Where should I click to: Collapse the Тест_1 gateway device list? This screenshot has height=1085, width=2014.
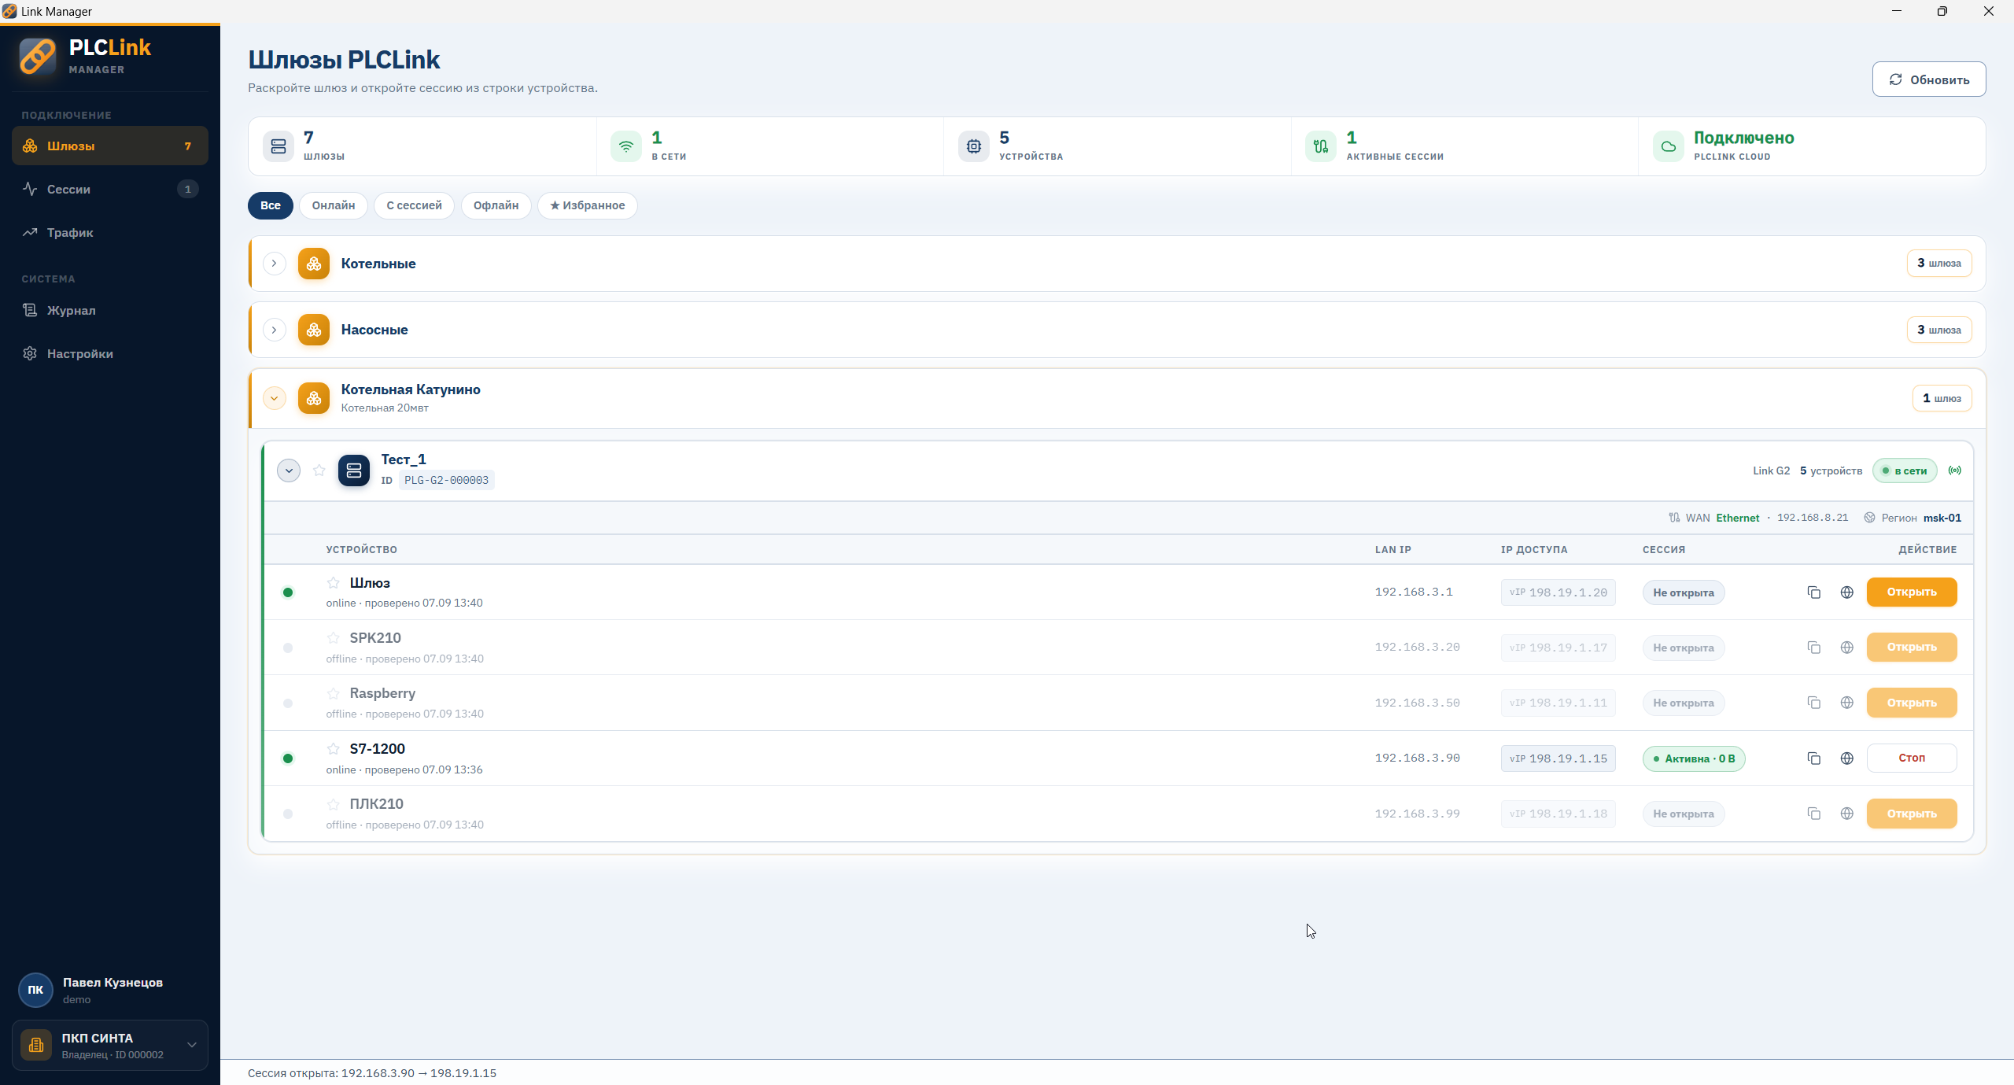pyautogui.click(x=289, y=471)
